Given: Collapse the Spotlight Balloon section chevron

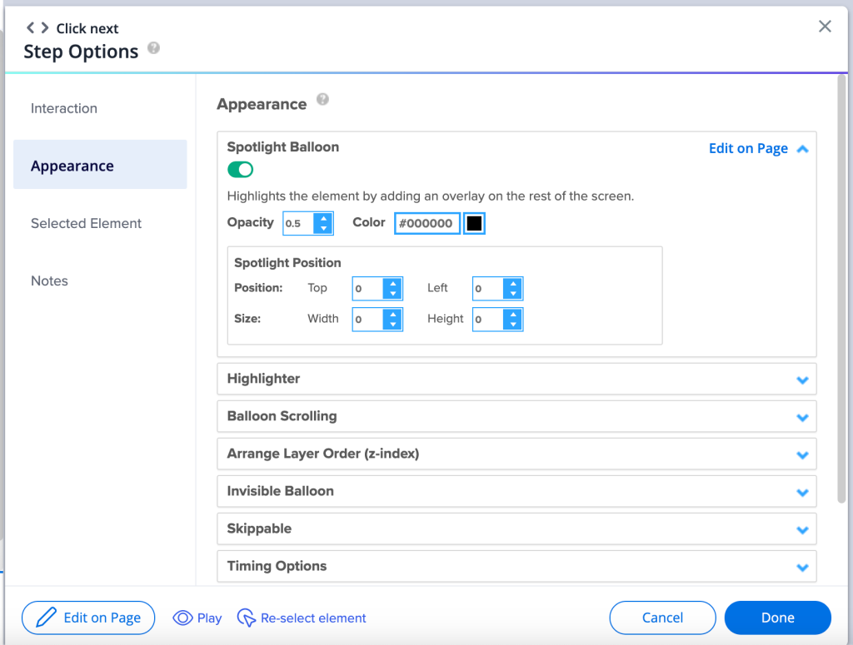Looking at the screenshot, I should pos(802,149).
